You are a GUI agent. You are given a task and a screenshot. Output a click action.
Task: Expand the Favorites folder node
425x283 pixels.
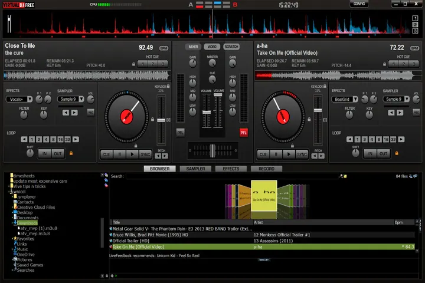click(x=12, y=239)
